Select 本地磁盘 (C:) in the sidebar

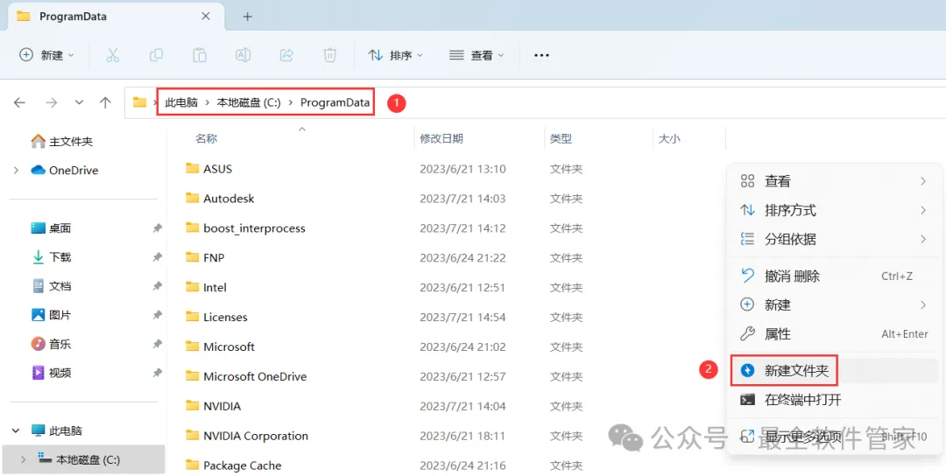coord(83,459)
